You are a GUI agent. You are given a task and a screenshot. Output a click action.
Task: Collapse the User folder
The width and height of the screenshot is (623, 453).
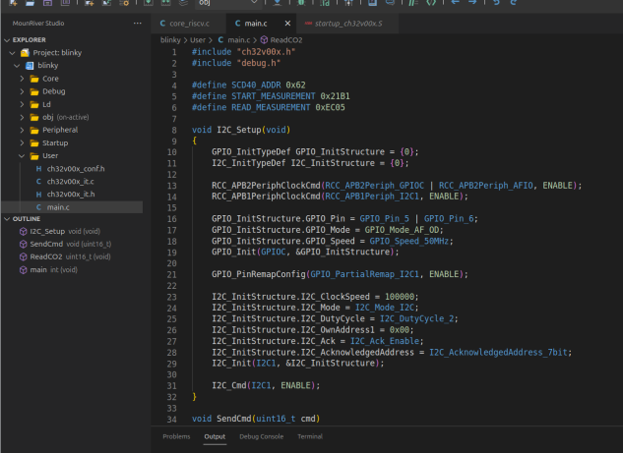(50, 155)
